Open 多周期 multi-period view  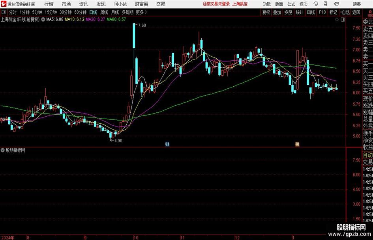127,12
